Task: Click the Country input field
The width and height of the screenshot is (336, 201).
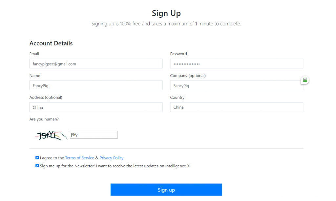Action: click(236, 107)
